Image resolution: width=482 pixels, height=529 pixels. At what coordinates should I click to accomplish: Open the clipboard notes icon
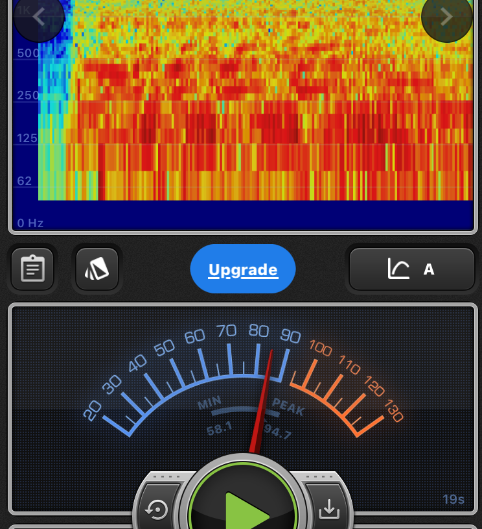click(32, 269)
